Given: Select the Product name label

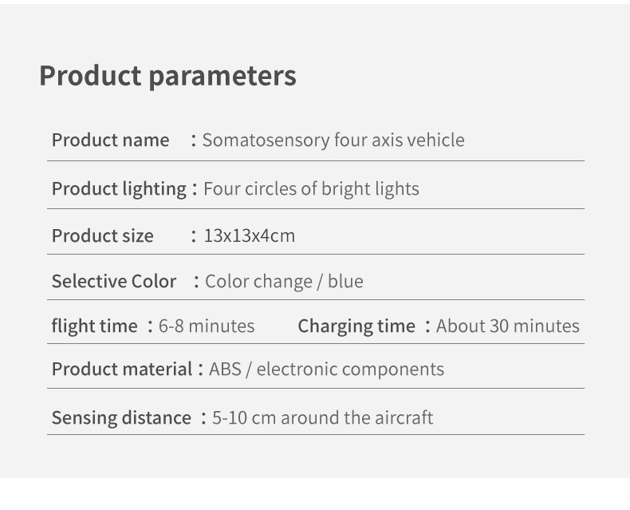Looking at the screenshot, I should tap(111, 140).
